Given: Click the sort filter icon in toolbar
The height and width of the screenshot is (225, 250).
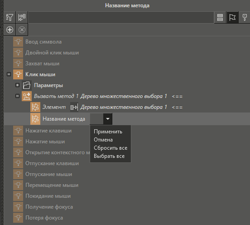Looking at the screenshot, I should [10, 17].
